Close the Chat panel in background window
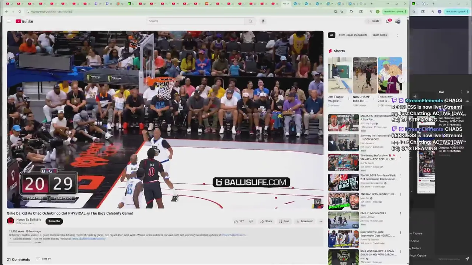 click(x=468, y=92)
